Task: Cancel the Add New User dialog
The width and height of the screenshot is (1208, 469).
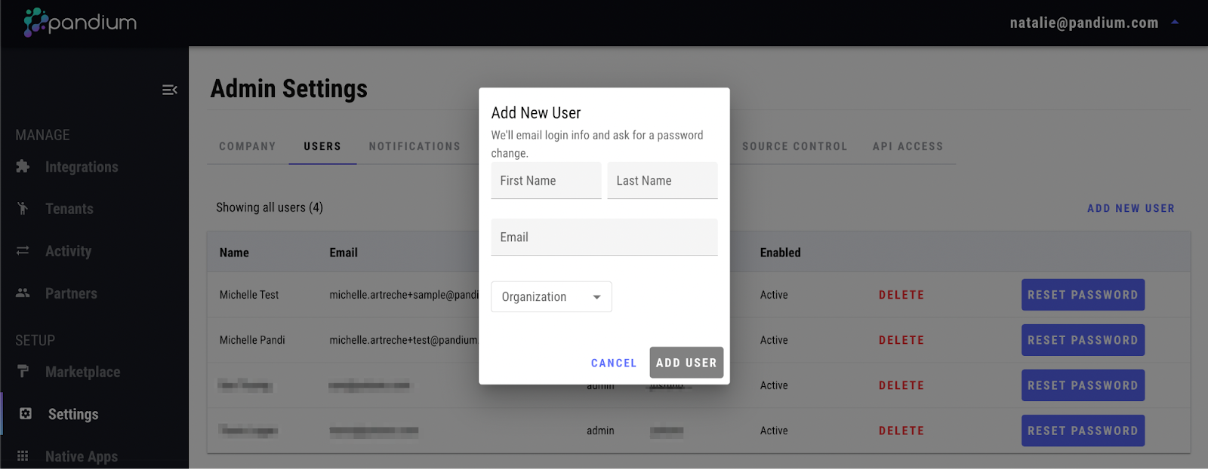Action: [x=614, y=363]
